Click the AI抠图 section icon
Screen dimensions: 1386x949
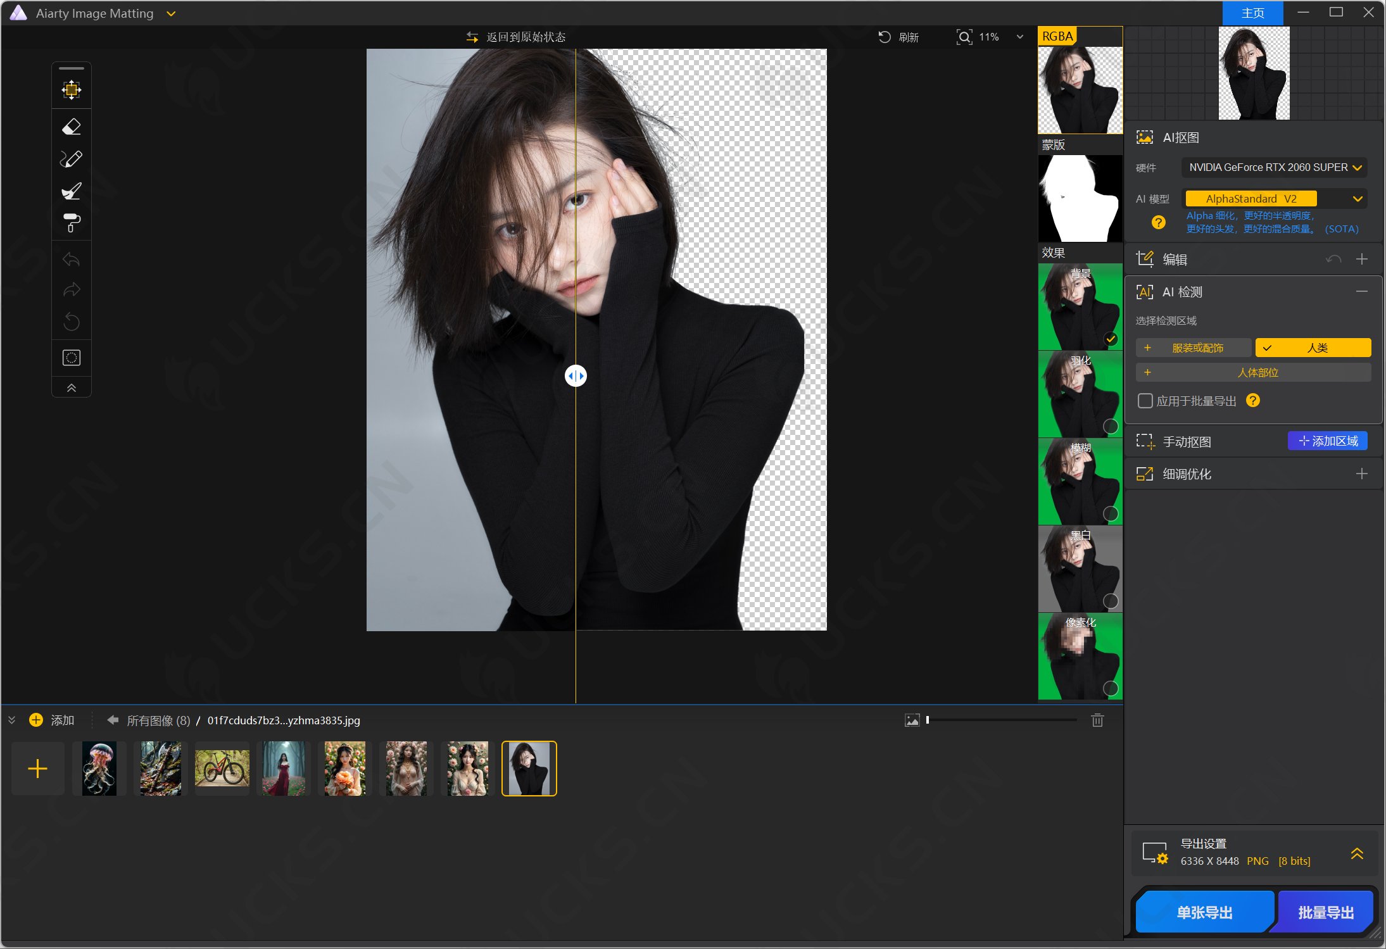pos(1145,137)
